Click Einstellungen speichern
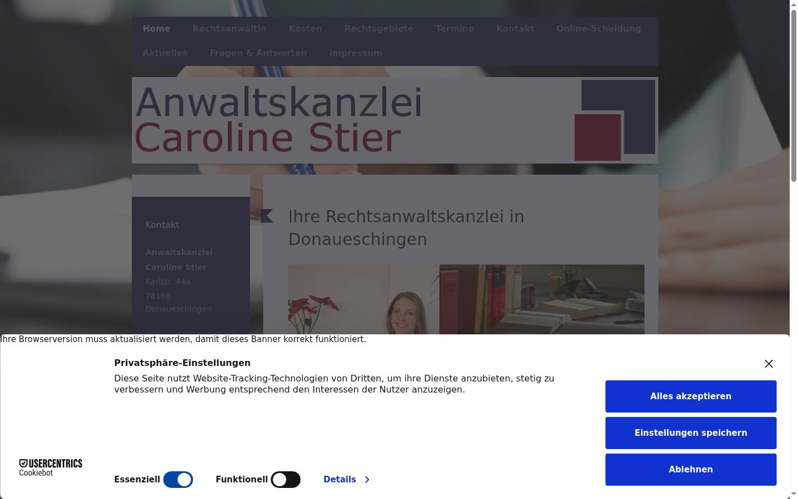Image resolution: width=798 pixels, height=499 pixels. pyautogui.click(x=690, y=433)
